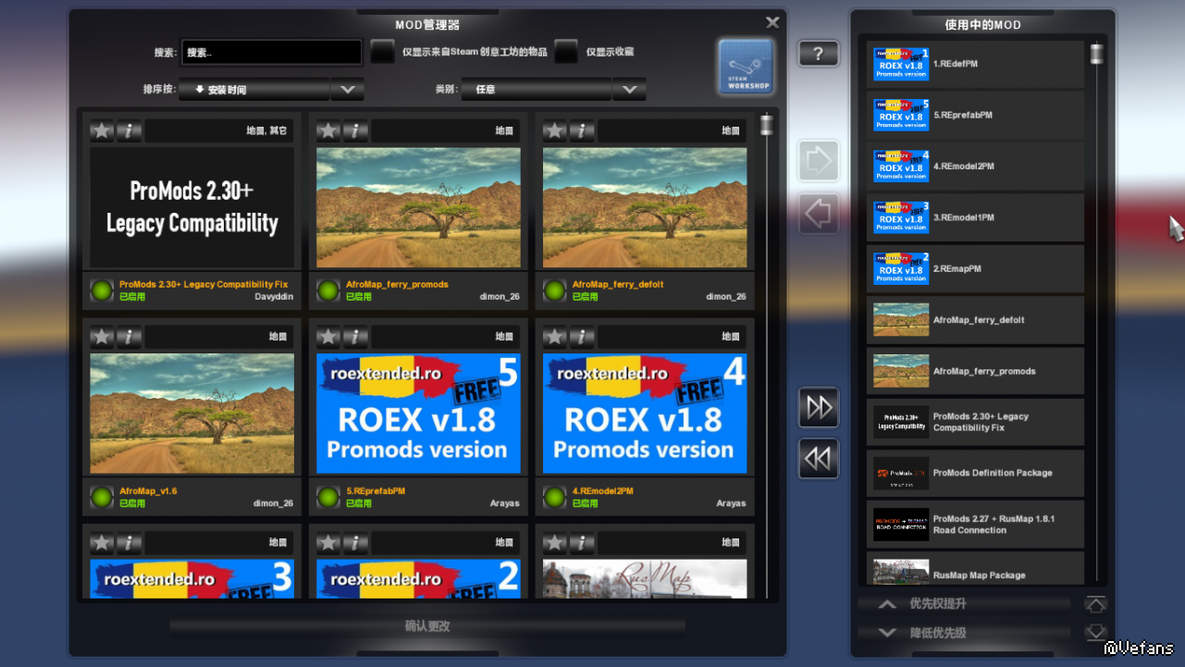Star the AfroMap_v1.6 mod card
Viewport: 1185px width, 667px height.
[x=103, y=337]
